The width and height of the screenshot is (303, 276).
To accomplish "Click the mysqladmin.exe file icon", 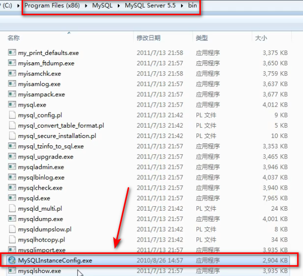I will tap(12, 167).
